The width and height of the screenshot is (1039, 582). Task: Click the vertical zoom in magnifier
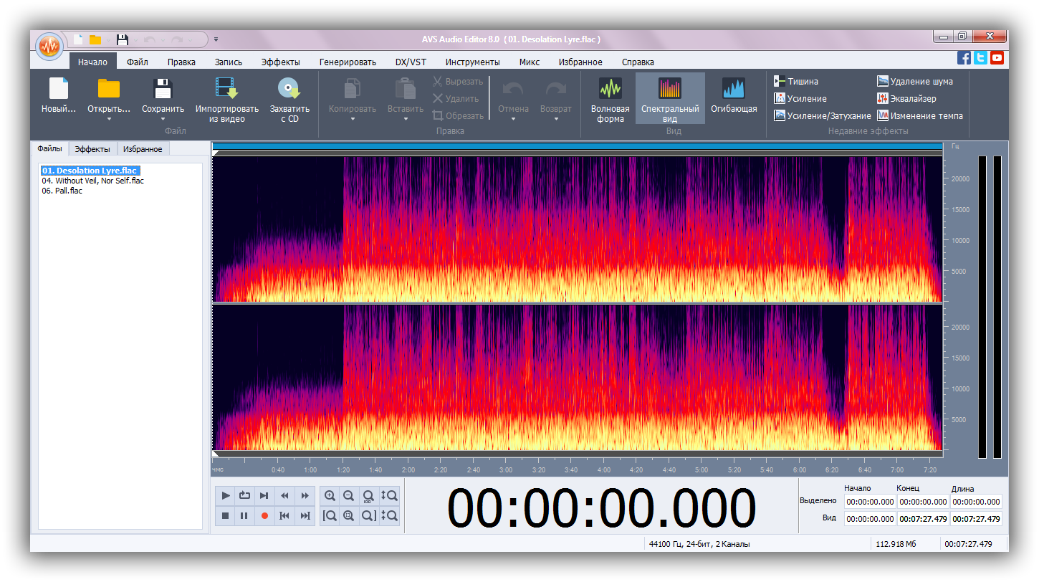[x=389, y=495]
